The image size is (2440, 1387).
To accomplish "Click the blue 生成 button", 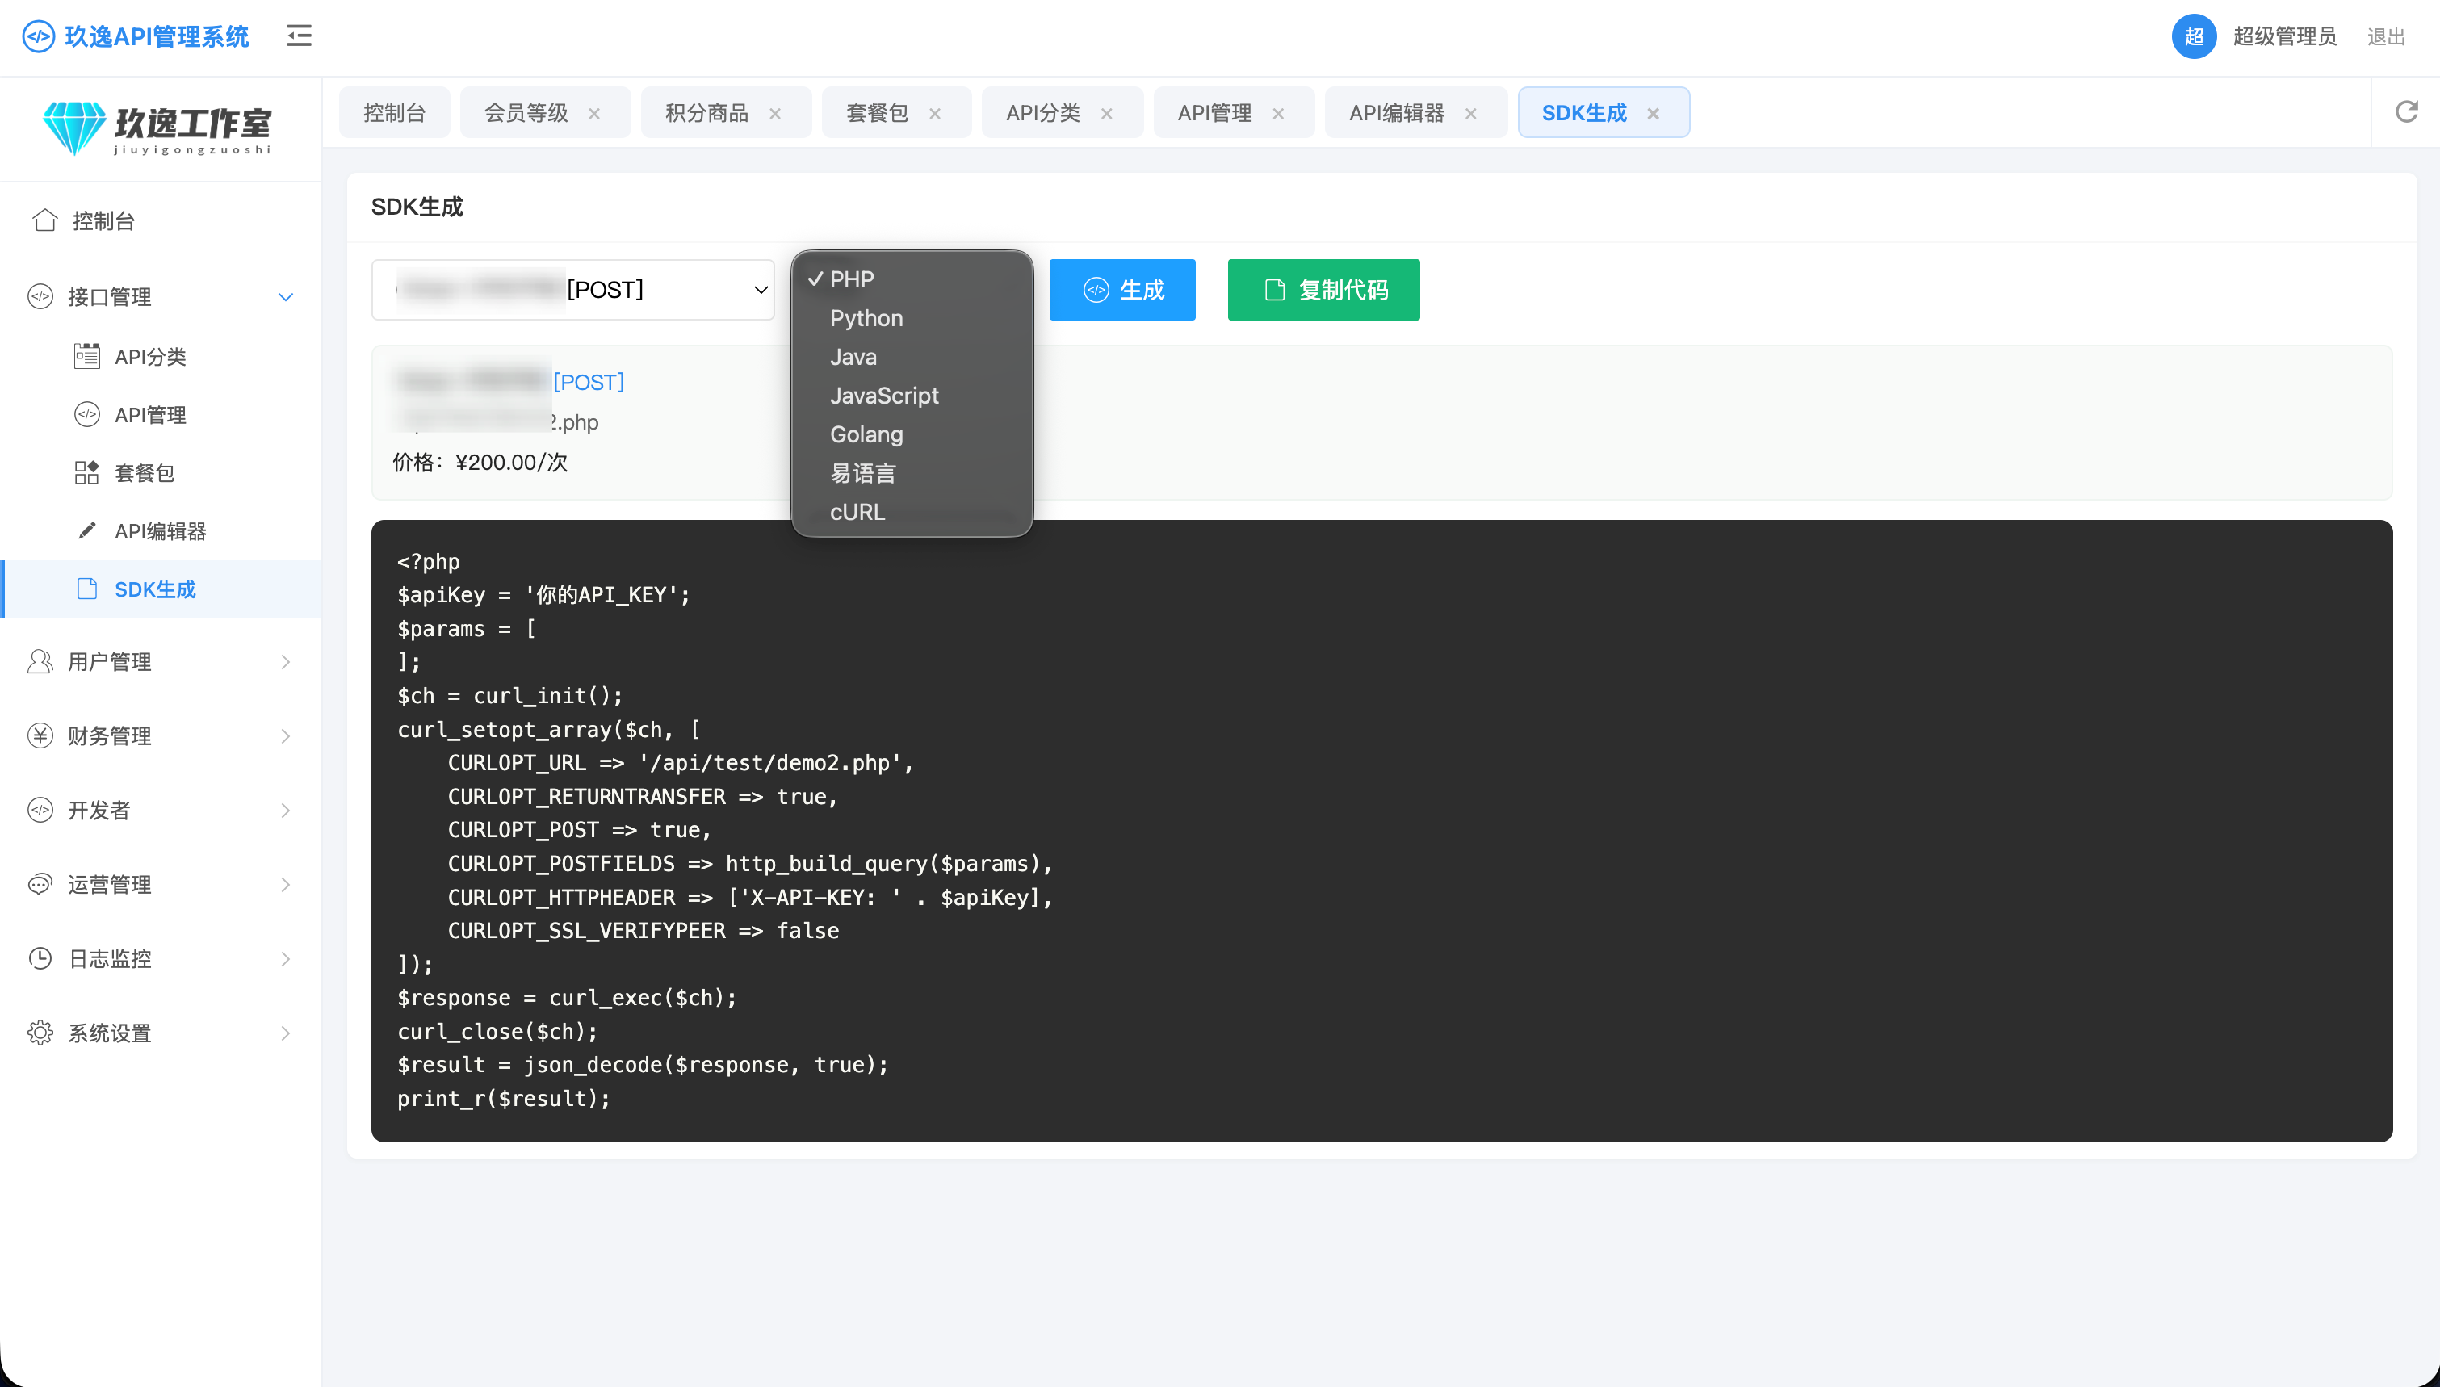I will [1122, 290].
